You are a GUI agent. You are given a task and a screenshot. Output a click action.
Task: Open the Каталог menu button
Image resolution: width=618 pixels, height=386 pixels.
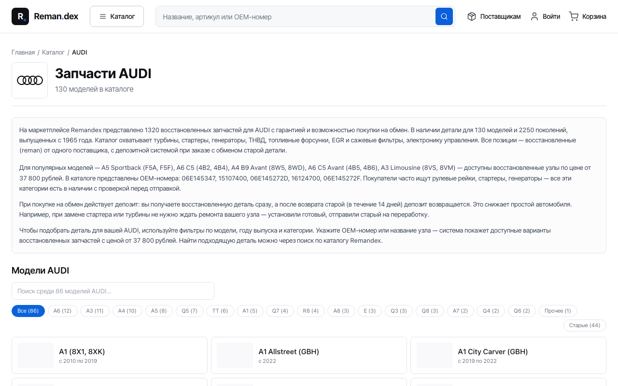click(x=117, y=16)
